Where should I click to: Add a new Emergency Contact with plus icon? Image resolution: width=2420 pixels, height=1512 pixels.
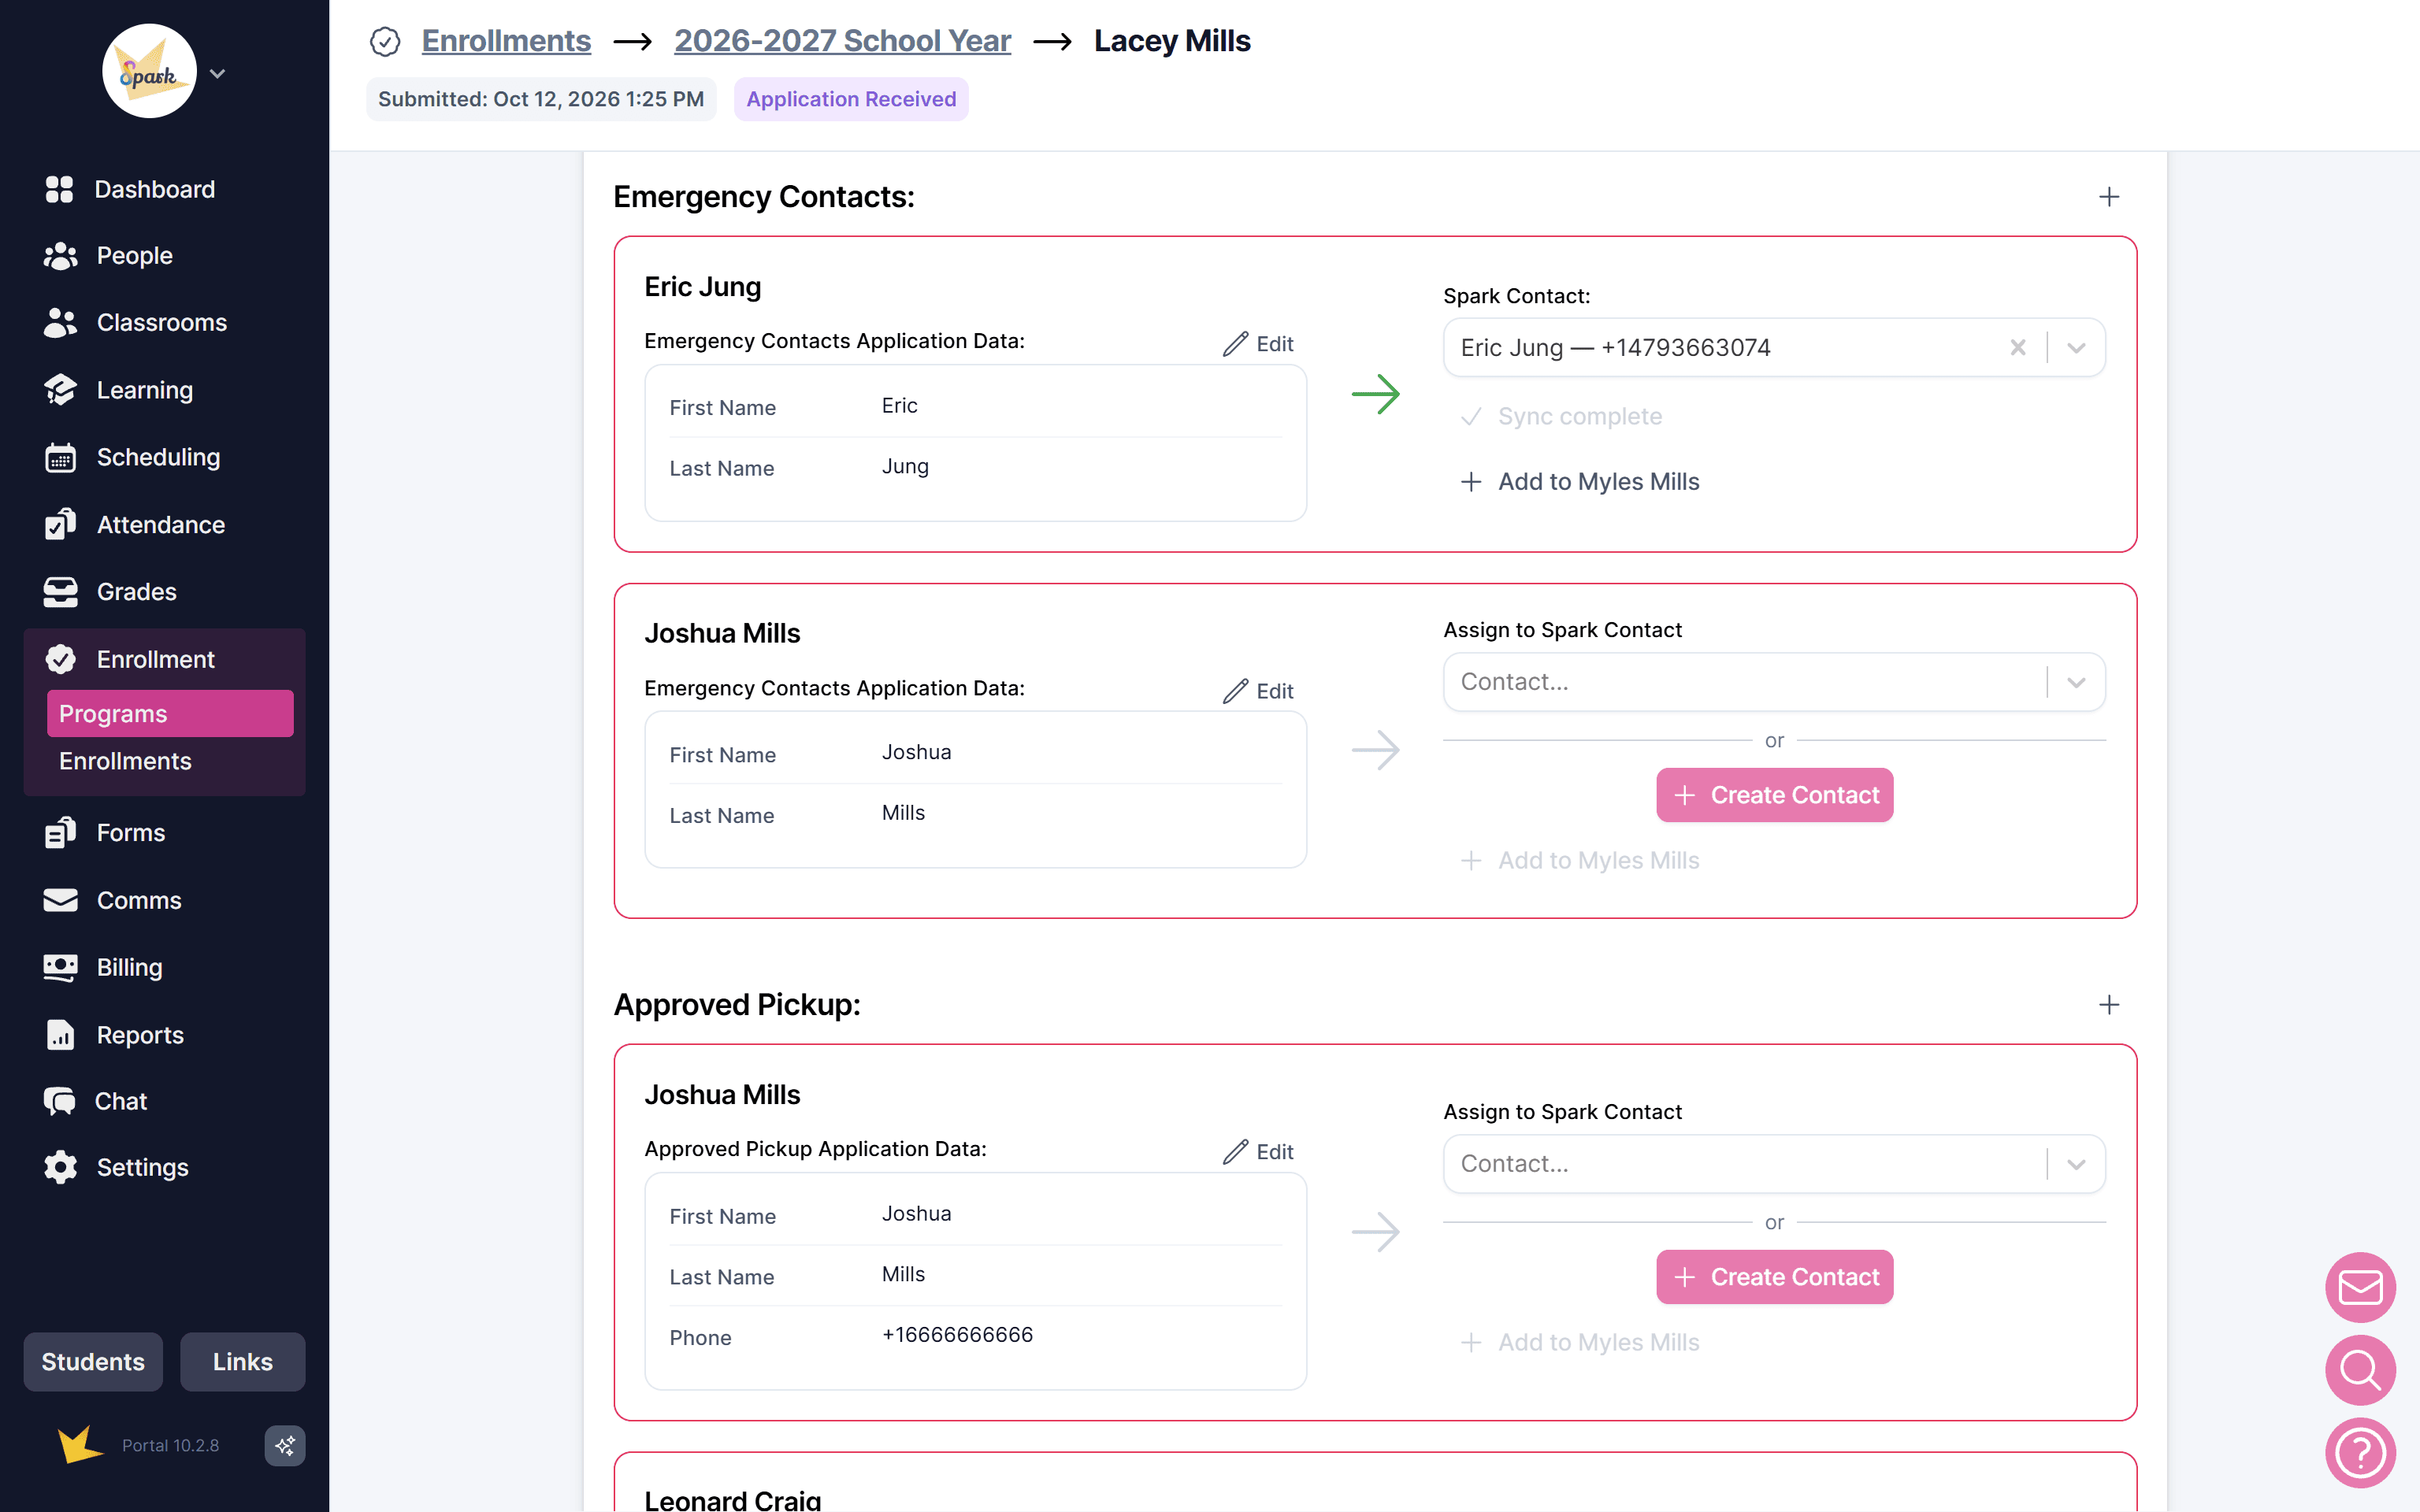click(x=2109, y=197)
